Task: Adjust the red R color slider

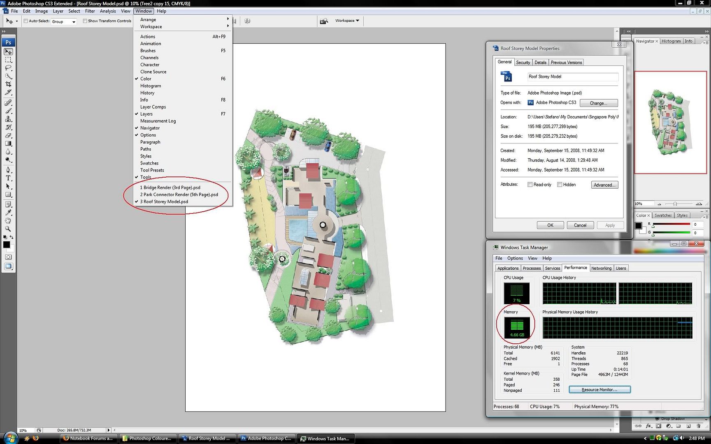Action: [x=671, y=224]
